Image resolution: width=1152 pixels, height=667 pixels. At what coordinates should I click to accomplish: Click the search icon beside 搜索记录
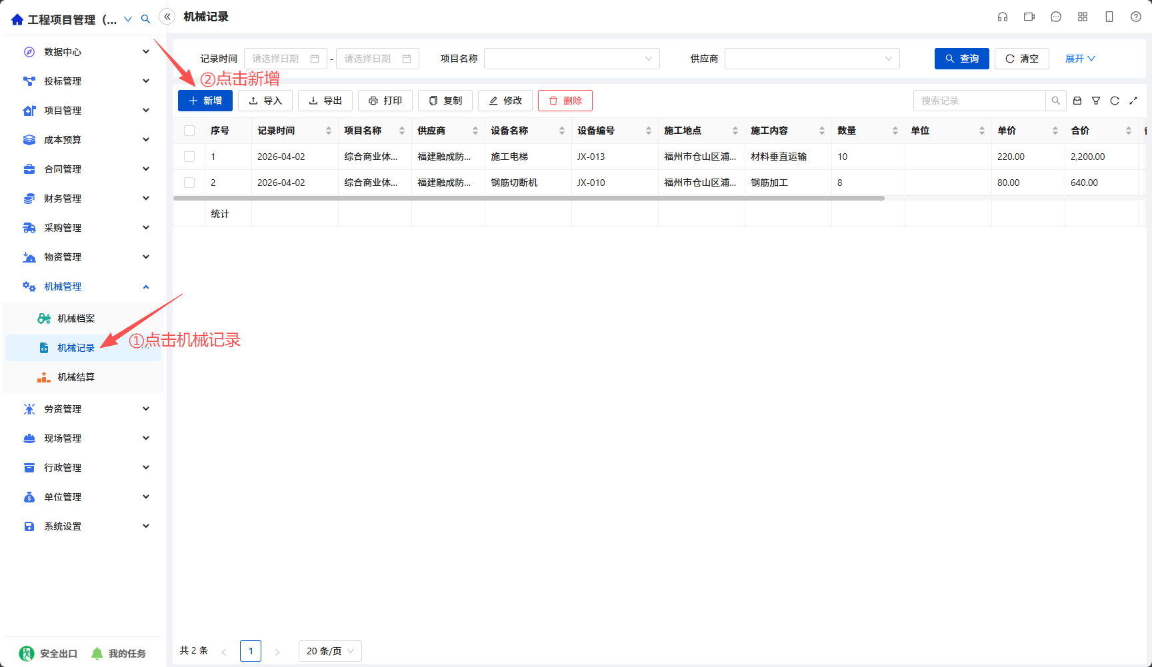[x=1056, y=101]
